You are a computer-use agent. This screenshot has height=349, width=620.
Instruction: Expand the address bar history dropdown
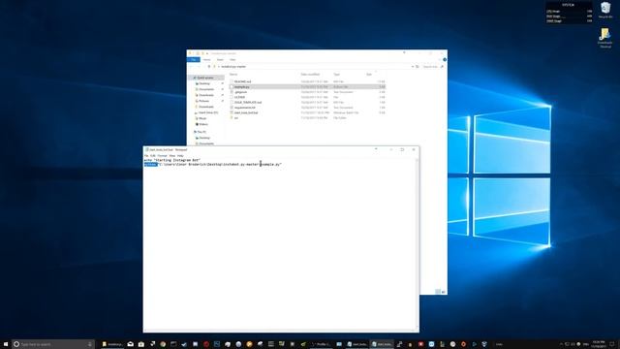coord(413,67)
